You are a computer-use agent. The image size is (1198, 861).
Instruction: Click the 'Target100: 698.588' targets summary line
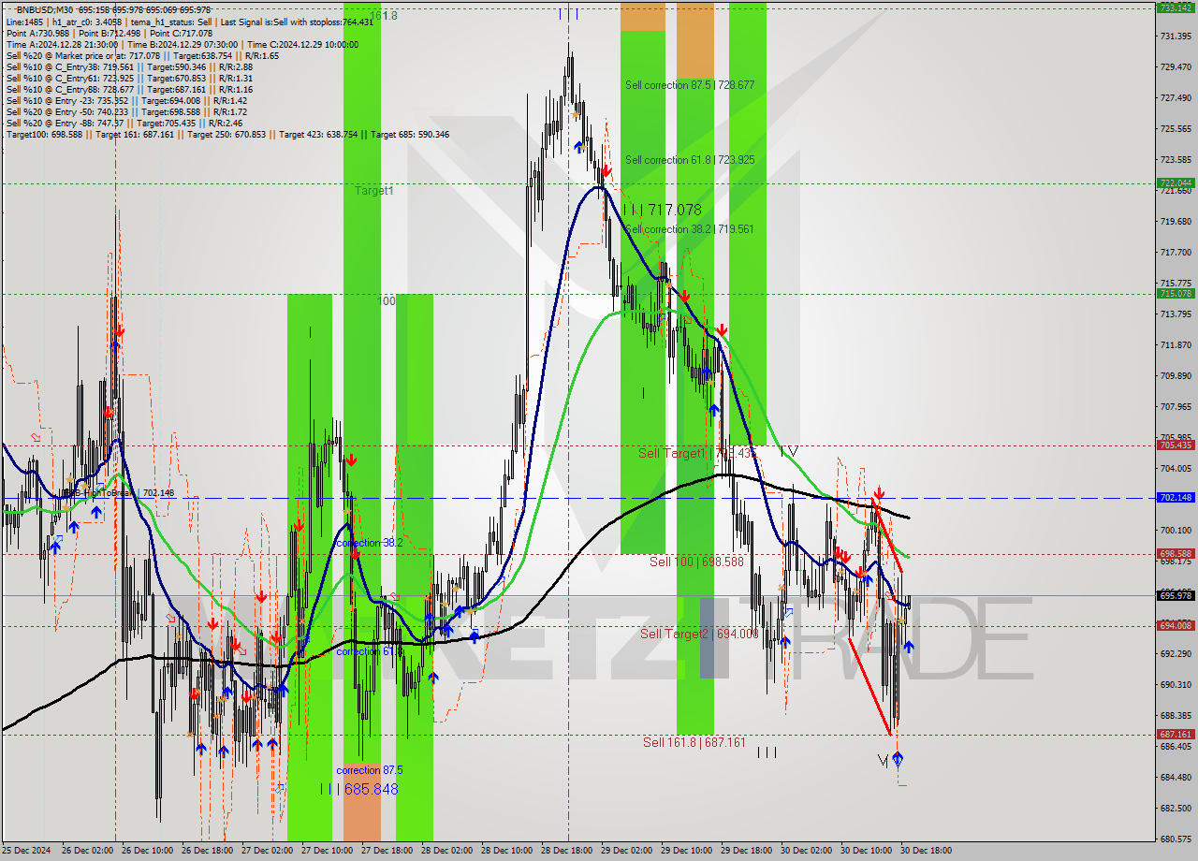coord(227,134)
